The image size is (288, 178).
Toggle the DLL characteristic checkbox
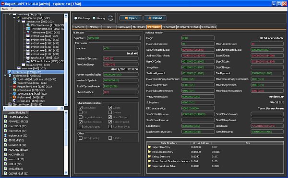(x=81, y=112)
